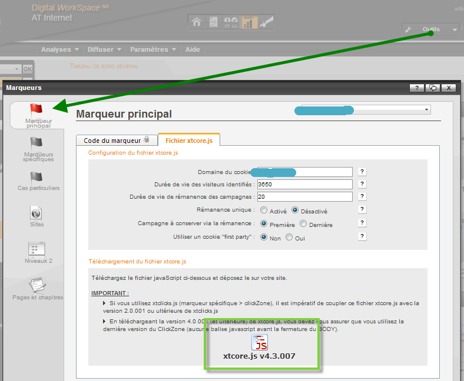Download the xtcore.js file via JS icon
Image resolution: width=464 pixels, height=381 pixels.
tap(260, 342)
